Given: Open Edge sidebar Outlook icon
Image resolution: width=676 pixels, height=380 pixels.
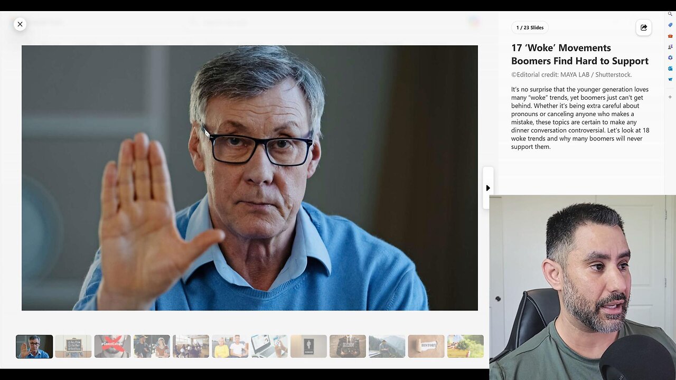Looking at the screenshot, I should point(670,69).
